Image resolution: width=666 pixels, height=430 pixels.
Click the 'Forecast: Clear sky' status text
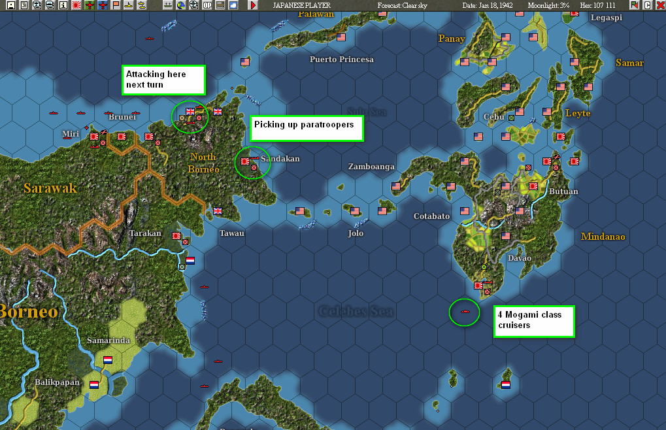click(402, 5)
